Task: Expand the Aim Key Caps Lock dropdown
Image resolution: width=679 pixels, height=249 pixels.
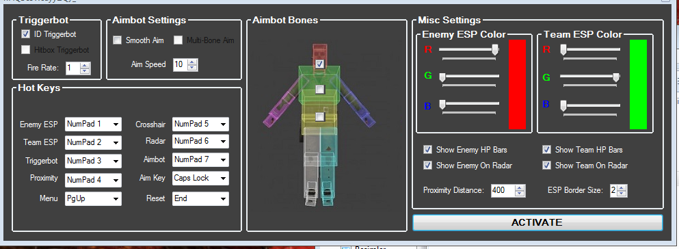Action: pyautogui.click(x=200, y=178)
